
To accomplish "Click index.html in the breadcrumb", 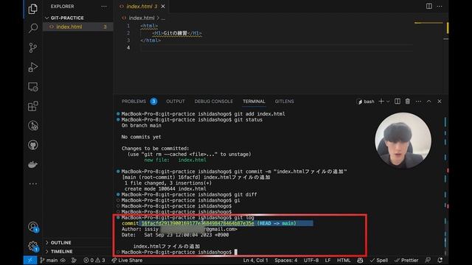I will click(x=142, y=18).
